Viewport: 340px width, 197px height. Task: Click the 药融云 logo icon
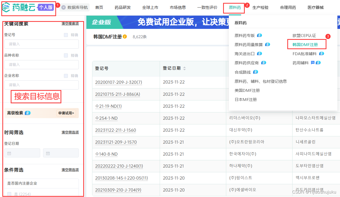(x=7, y=8)
